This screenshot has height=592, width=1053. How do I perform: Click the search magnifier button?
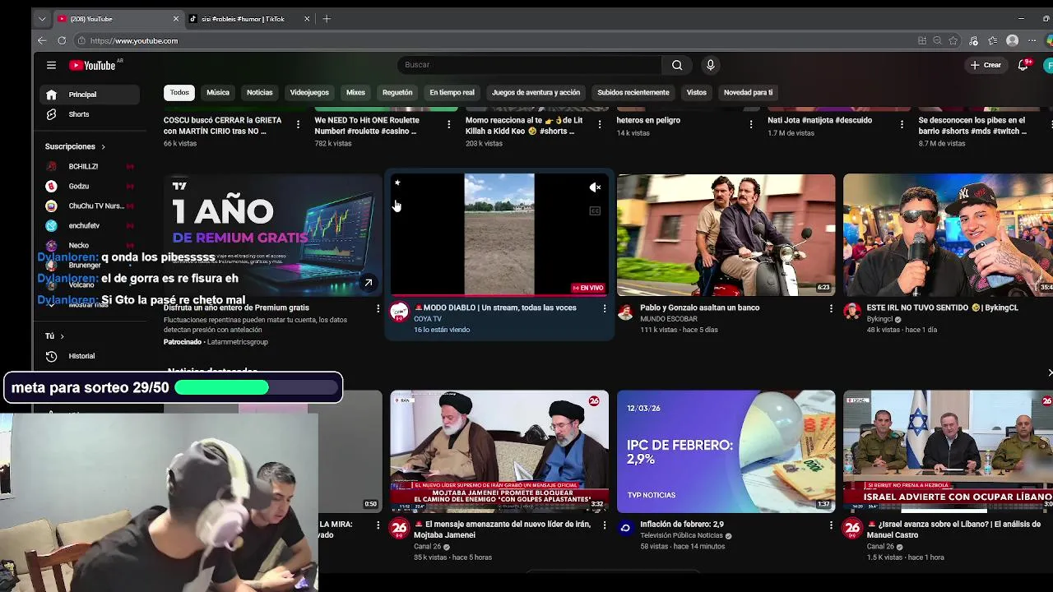coord(677,65)
